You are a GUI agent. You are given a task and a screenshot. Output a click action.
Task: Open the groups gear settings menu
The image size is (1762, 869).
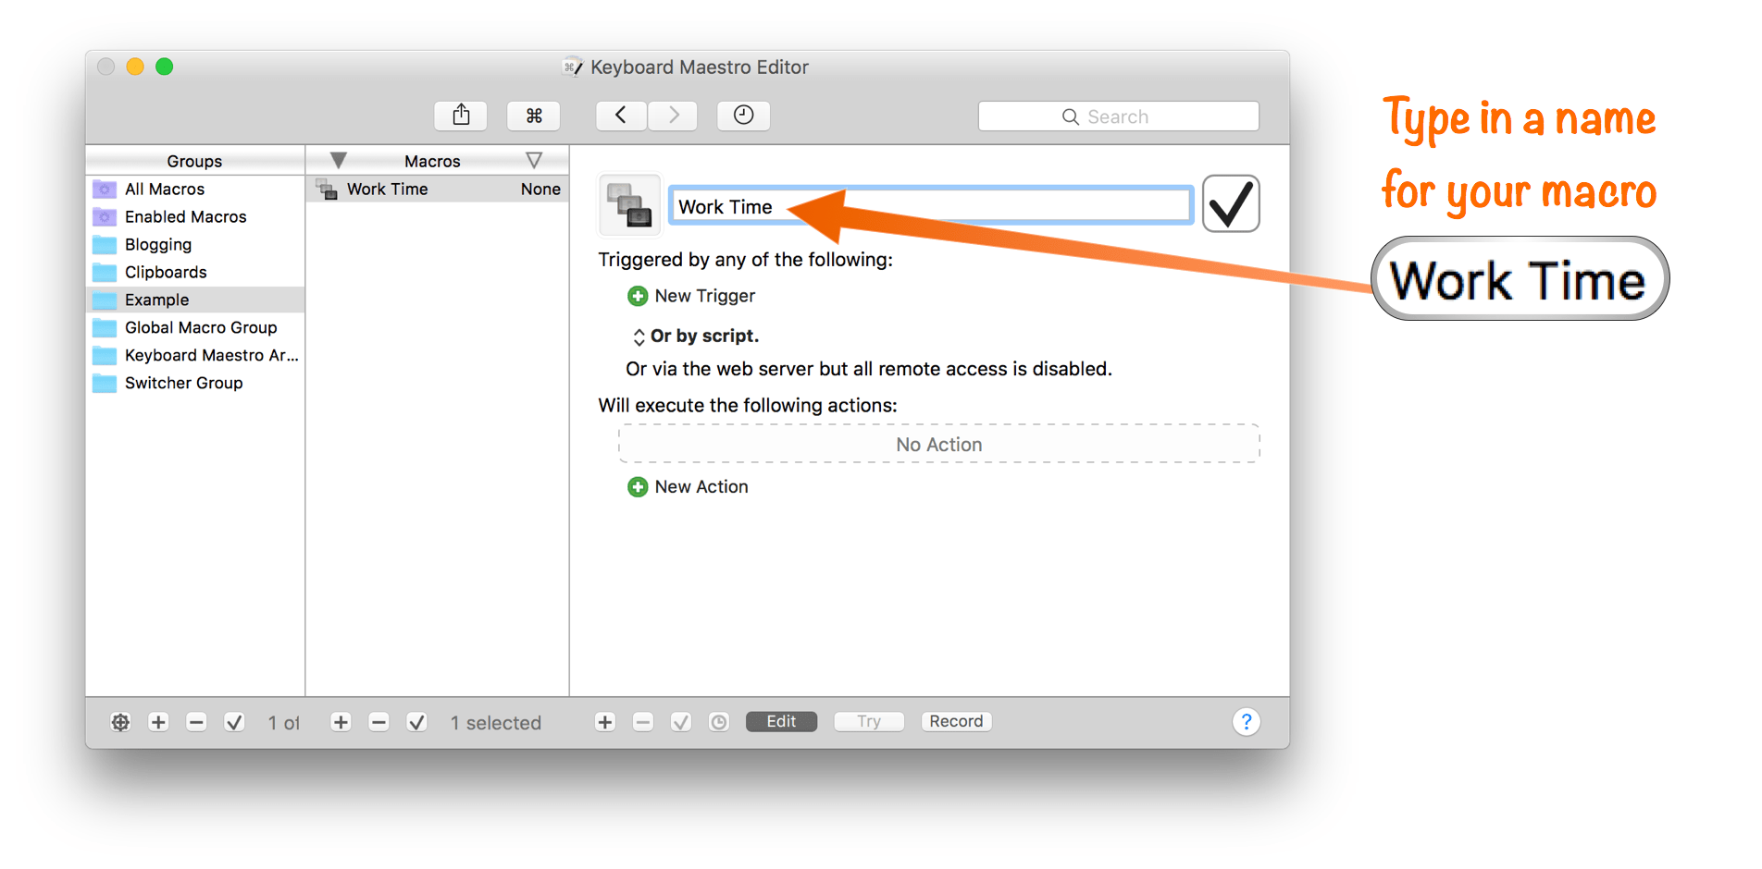120,722
